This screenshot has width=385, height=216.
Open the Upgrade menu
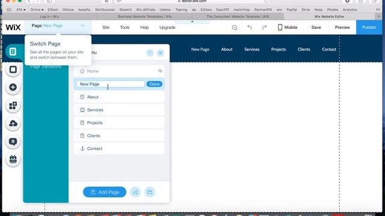[x=167, y=28]
